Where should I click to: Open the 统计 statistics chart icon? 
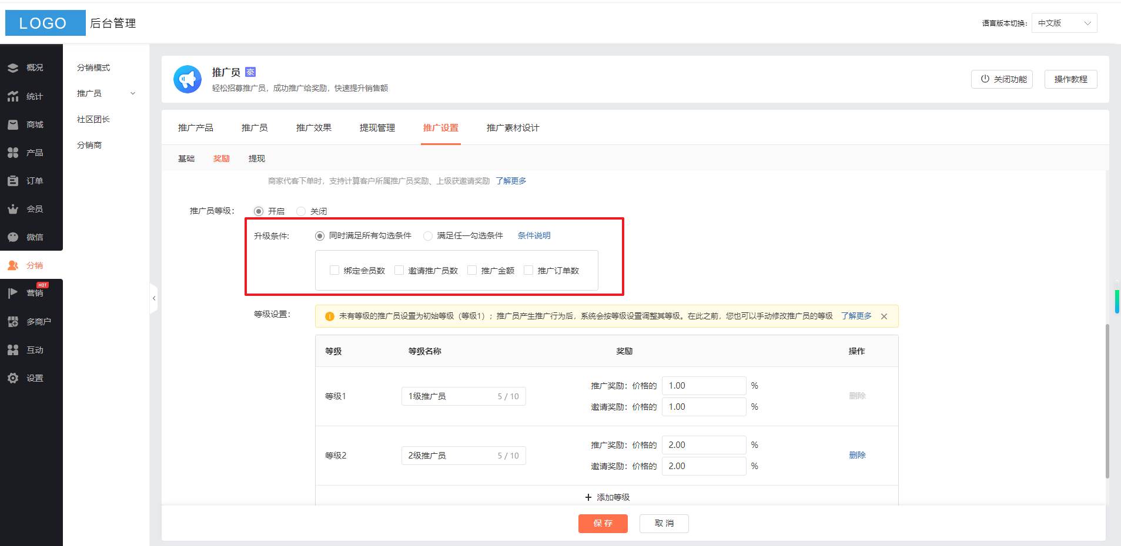13,96
